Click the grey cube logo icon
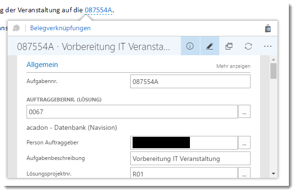The image size is (296, 193). [16, 28]
